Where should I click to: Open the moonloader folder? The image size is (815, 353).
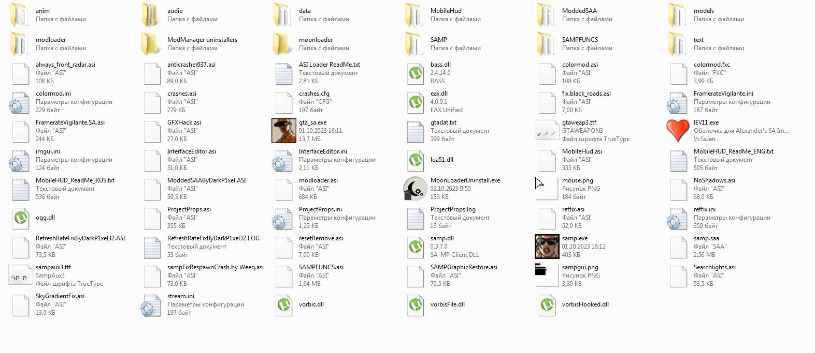click(283, 44)
